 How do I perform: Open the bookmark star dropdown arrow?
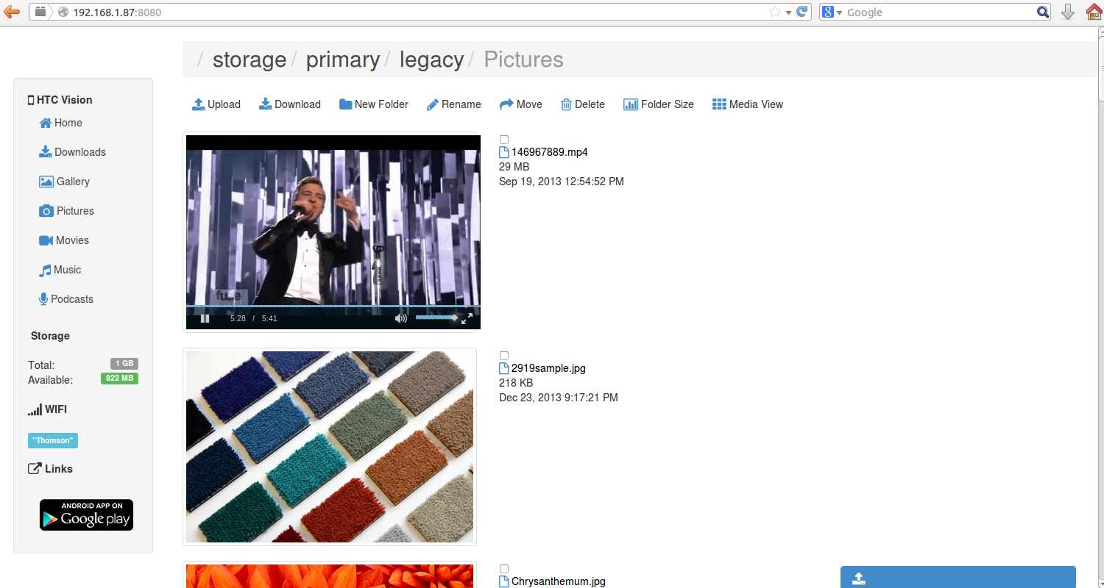[788, 12]
